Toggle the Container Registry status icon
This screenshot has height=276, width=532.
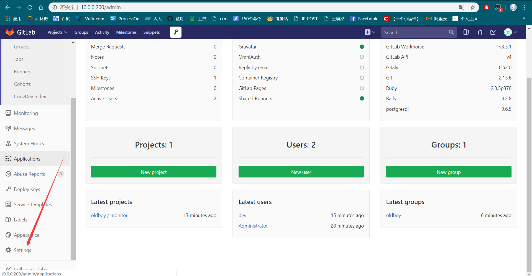[x=362, y=78]
